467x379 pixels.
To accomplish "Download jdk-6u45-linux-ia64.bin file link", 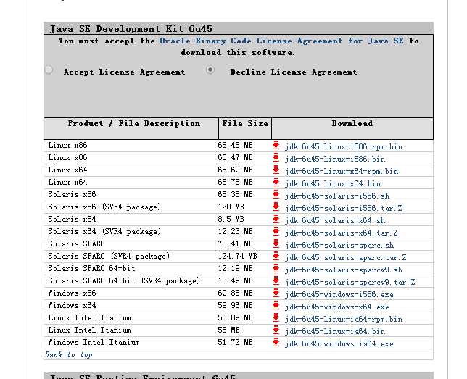I will pos(335,331).
